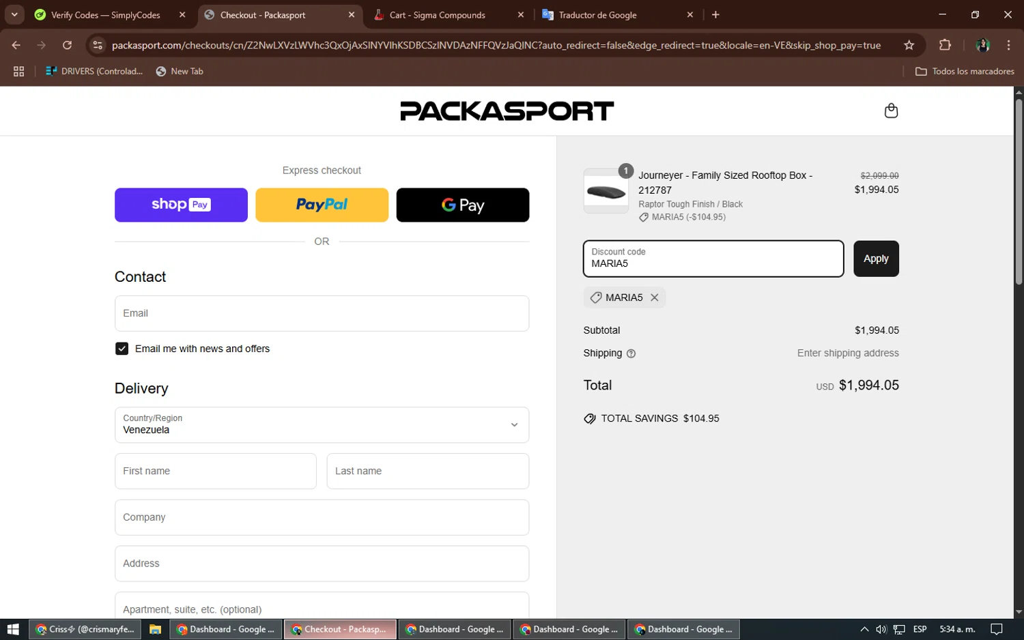Screen dimensions: 1024x640
Task: Open the New Tab bookmark
Action: click(180, 71)
